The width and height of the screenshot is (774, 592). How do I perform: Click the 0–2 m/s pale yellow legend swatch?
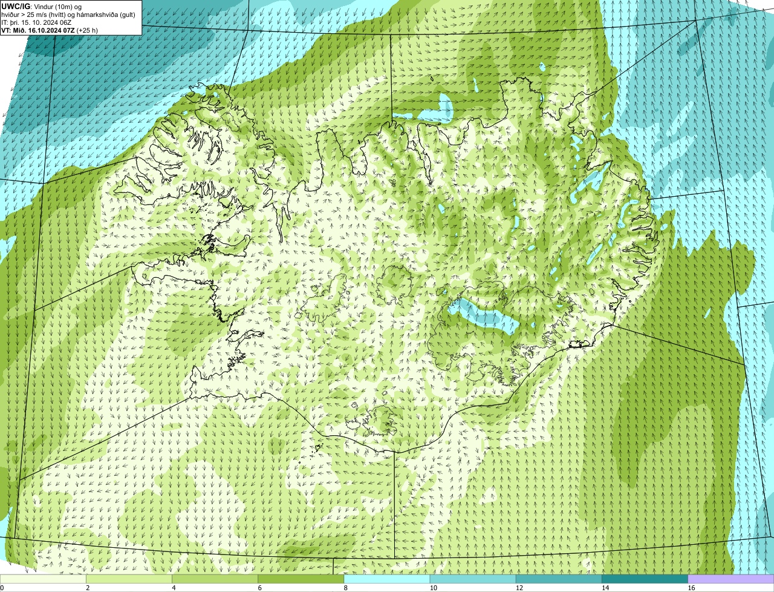tap(43, 579)
